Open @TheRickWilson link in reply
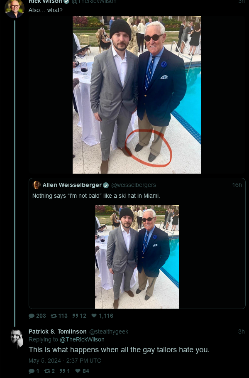The width and height of the screenshot is (249, 378). coord(82,339)
